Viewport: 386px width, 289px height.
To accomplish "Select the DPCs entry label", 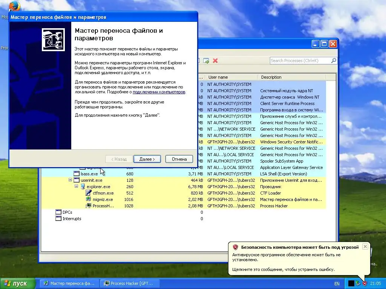I will click(67, 212).
